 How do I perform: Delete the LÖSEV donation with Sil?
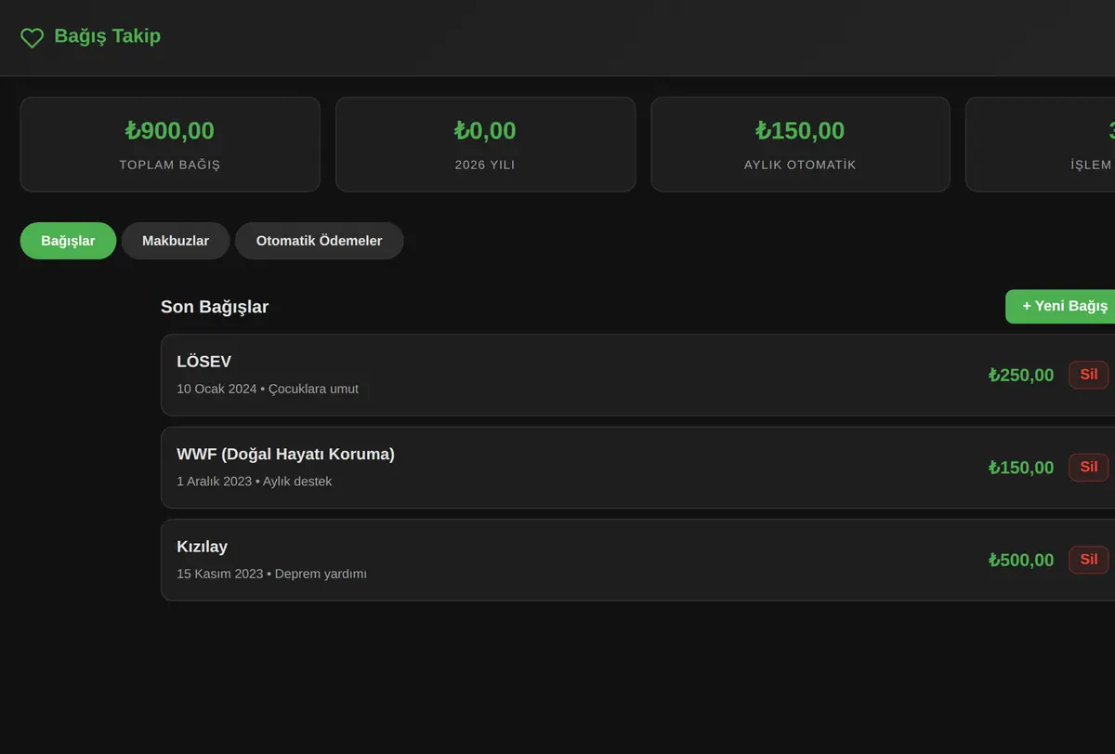pyautogui.click(x=1088, y=375)
